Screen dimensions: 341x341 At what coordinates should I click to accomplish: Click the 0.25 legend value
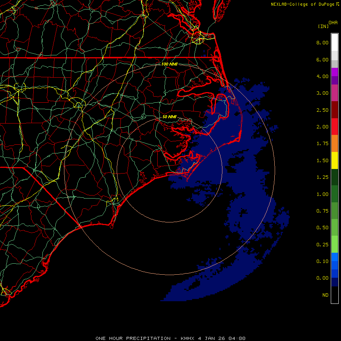322,245
